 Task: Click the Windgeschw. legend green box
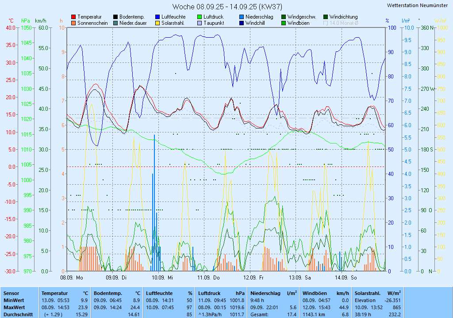click(284, 17)
